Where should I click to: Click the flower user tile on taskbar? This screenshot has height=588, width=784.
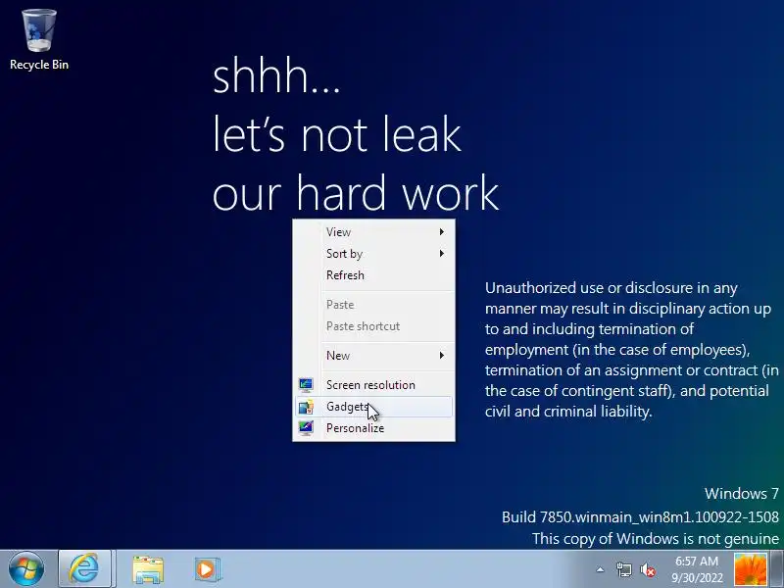[750, 570]
